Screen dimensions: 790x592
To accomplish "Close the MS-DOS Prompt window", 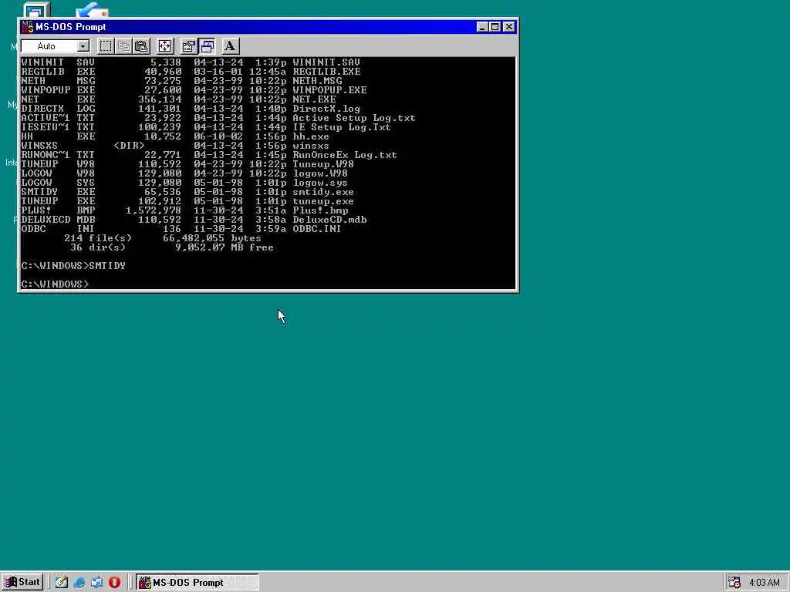I will (x=509, y=27).
